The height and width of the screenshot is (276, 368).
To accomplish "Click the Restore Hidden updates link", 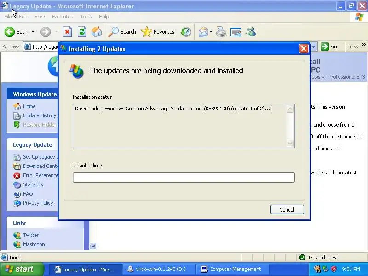I will coord(40,125).
